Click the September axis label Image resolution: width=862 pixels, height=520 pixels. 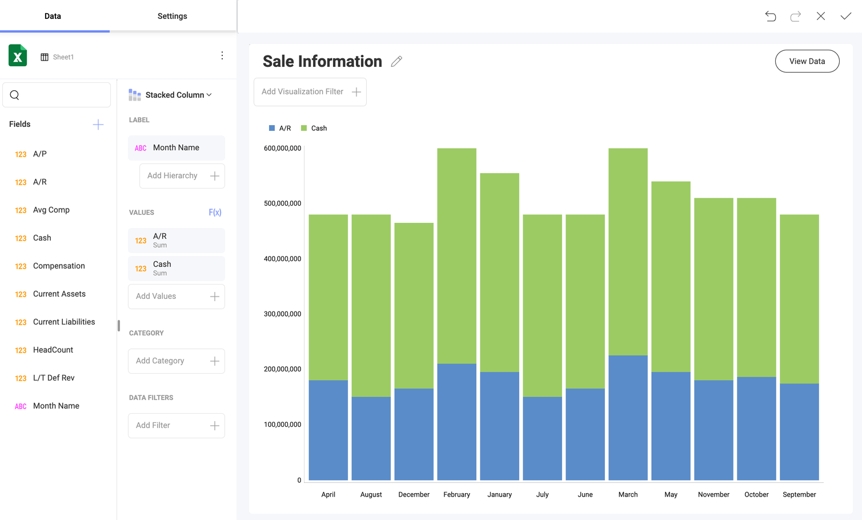pyautogui.click(x=800, y=495)
